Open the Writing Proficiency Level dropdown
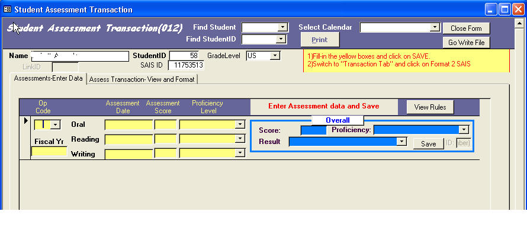 coord(240,153)
